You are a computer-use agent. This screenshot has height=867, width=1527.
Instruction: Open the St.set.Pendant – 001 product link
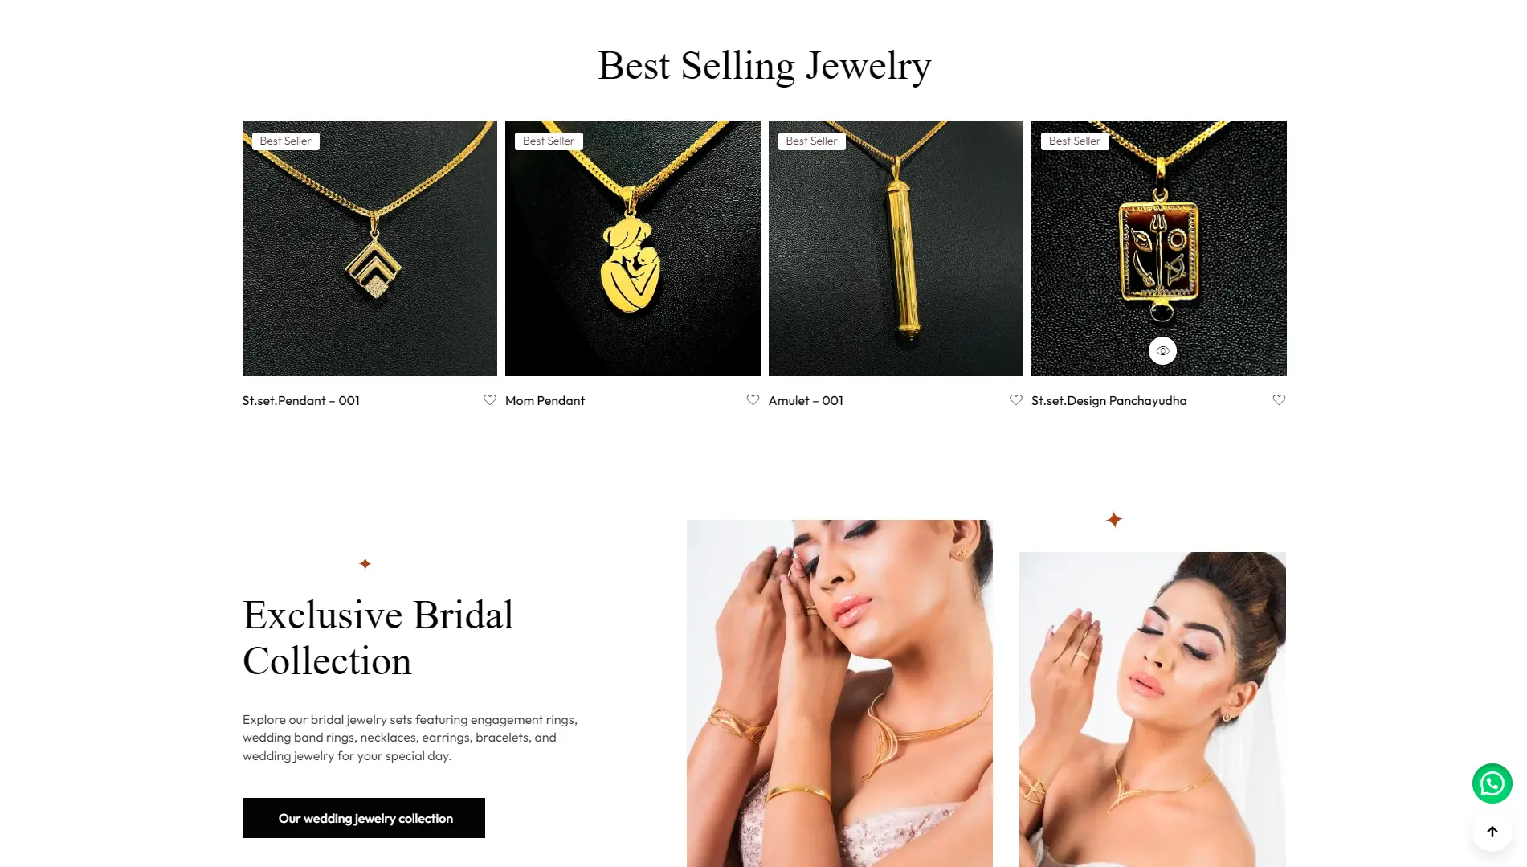[301, 400]
